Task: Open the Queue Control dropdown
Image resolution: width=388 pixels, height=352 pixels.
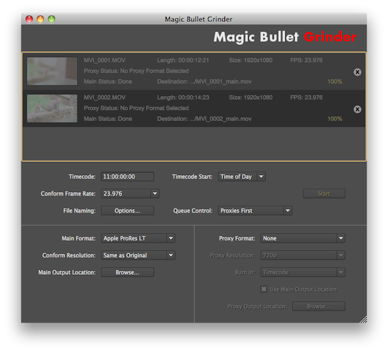Action: point(255,211)
